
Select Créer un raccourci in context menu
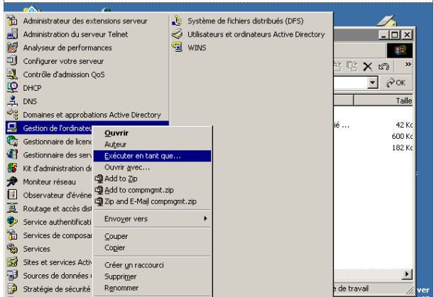(134, 265)
